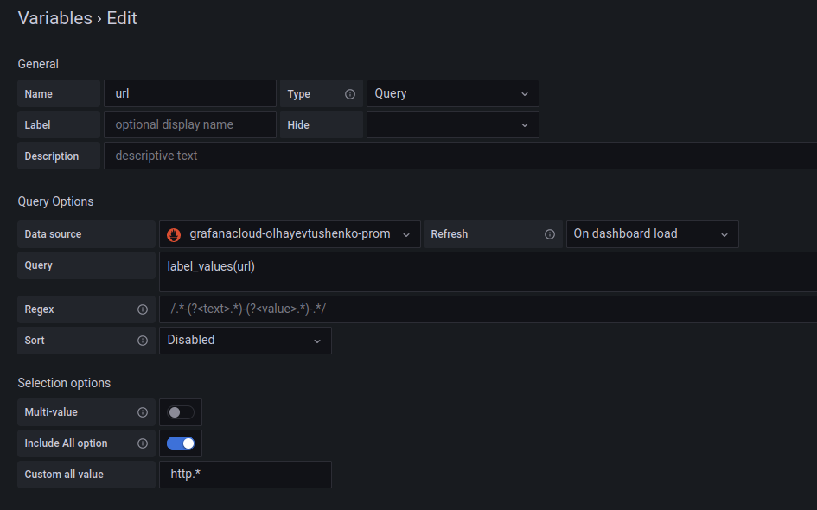The image size is (817, 510).
Task: Click the Sort info icon
Action: click(x=143, y=341)
